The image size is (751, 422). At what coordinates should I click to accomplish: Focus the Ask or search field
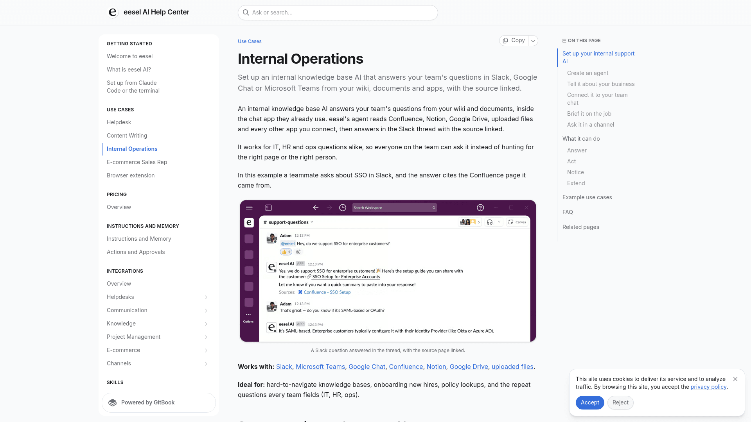[338, 13]
